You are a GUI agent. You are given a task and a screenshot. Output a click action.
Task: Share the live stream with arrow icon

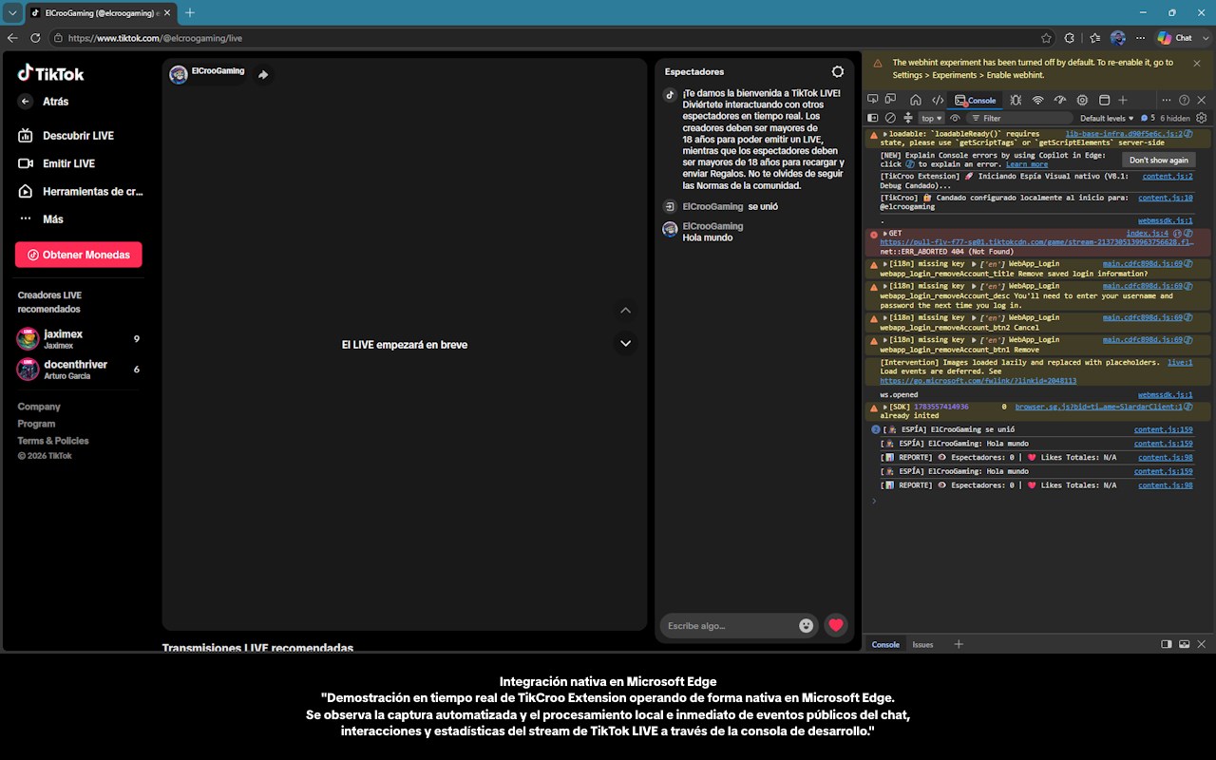pyautogui.click(x=263, y=74)
